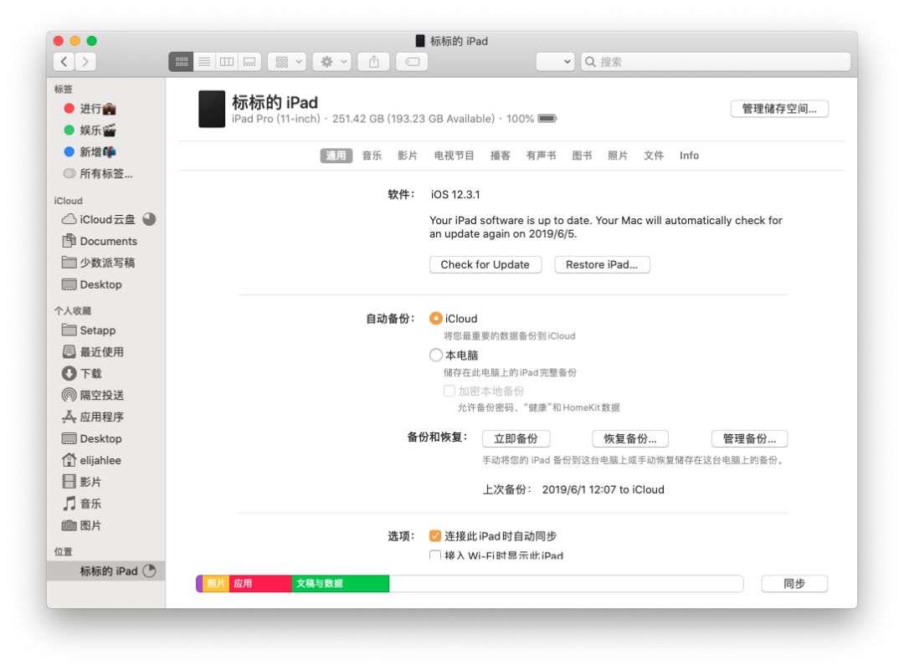The image size is (904, 670).
Task: Open the dropdown left of search field
Action: tap(556, 62)
